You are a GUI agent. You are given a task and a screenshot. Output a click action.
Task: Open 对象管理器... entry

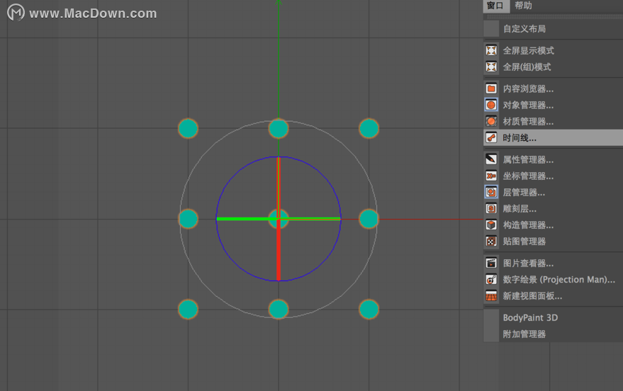tap(528, 106)
